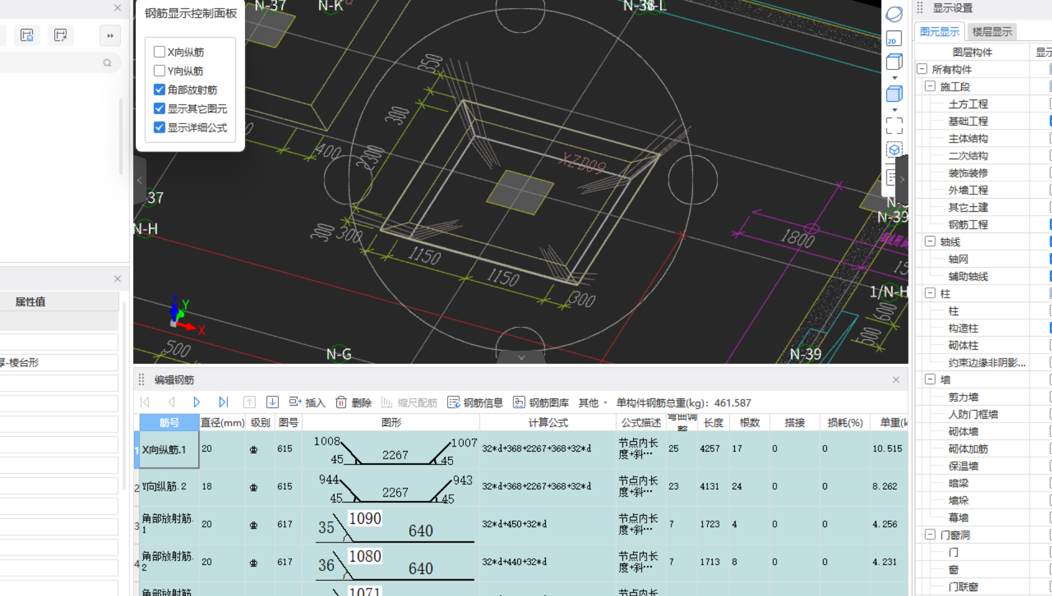The width and height of the screenshot is (1052, 596).
Task: Select 人防门框墙 in layer tree
Action: tap(973, 414)
